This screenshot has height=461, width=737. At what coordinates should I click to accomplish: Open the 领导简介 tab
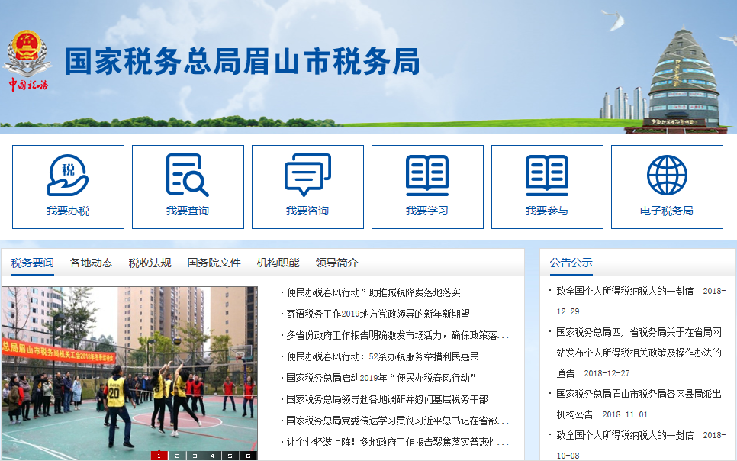[x=339, y=262]
